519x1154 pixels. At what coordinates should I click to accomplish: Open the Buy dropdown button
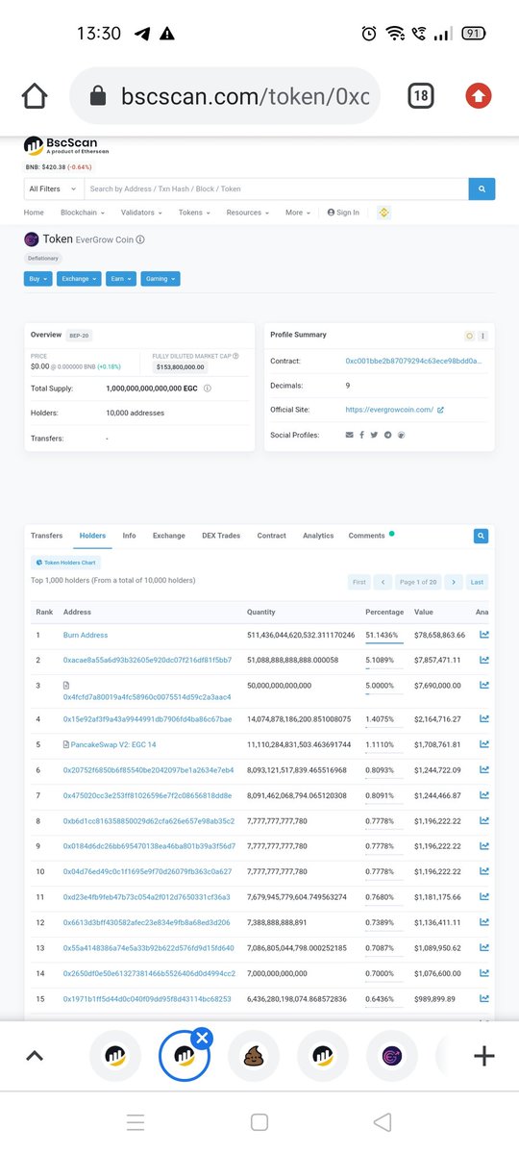37,279
